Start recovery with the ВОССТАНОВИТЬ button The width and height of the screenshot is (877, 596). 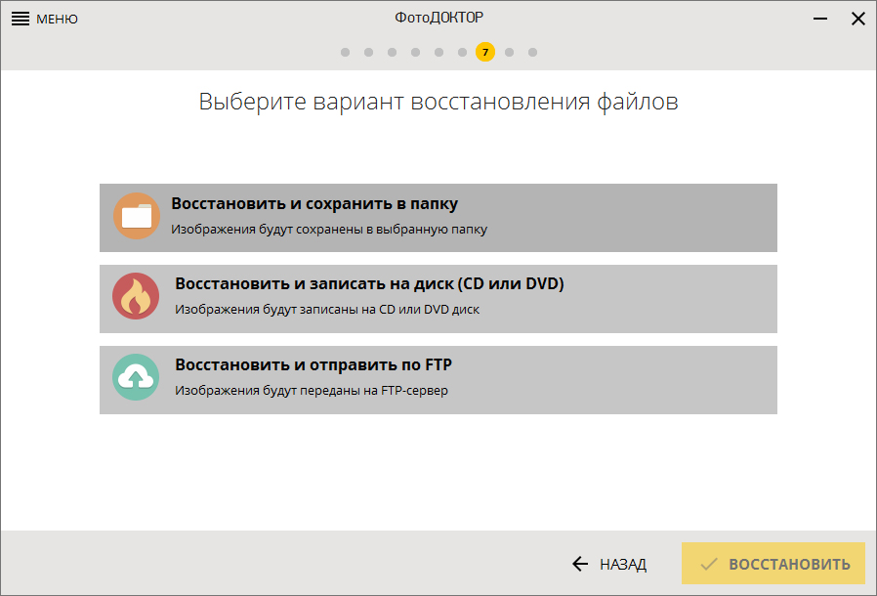click(773, 563)
